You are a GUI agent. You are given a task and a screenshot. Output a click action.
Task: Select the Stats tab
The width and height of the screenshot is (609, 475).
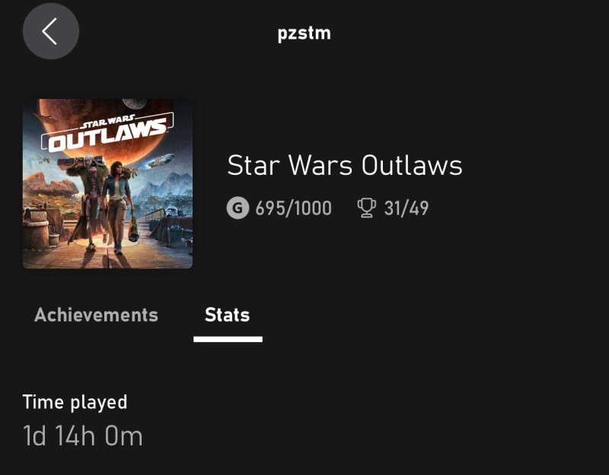tap(227, 315)
